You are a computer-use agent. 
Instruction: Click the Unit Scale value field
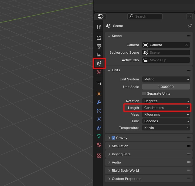point(166,87)
